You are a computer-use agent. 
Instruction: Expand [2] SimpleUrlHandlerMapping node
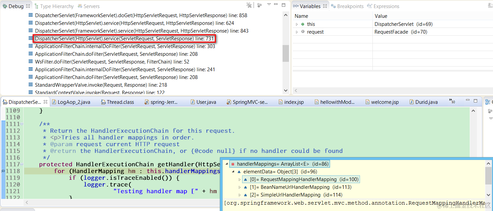pyautogui.click(x=240, y=195)
